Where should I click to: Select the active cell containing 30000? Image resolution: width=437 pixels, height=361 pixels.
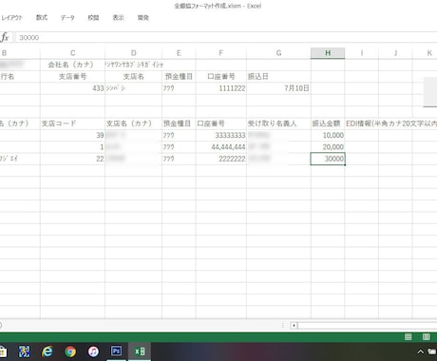[x=328, y=159]
